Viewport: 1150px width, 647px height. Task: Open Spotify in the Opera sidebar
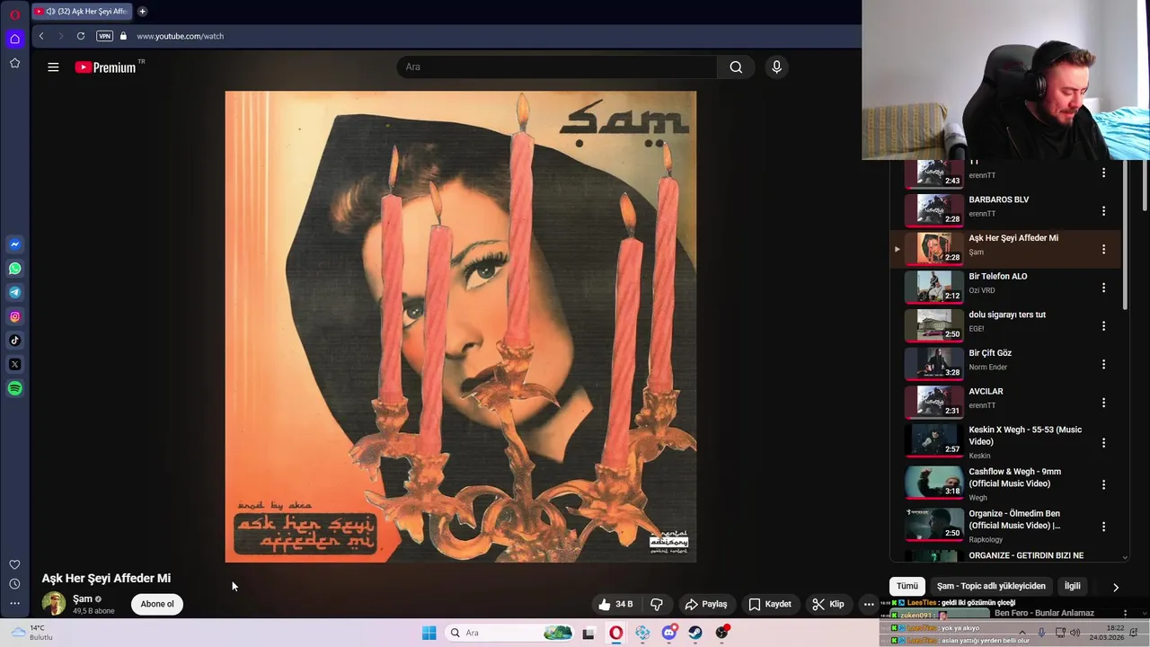(14, 388)
